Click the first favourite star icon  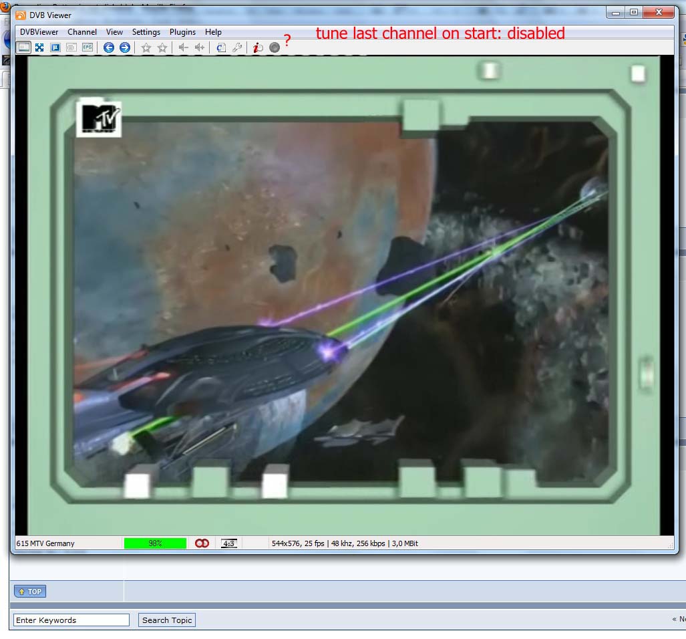146,47
